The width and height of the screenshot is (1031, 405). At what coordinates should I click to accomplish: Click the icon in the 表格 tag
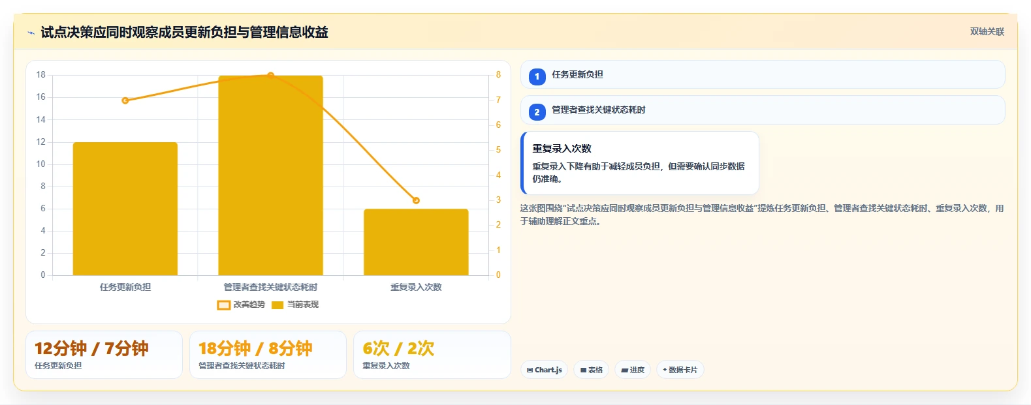(x=583, y=370)
